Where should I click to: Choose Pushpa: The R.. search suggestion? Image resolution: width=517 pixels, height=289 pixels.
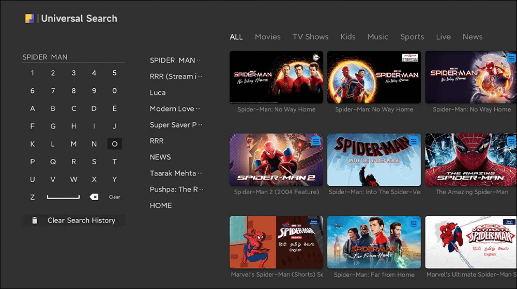pos(176,189)
